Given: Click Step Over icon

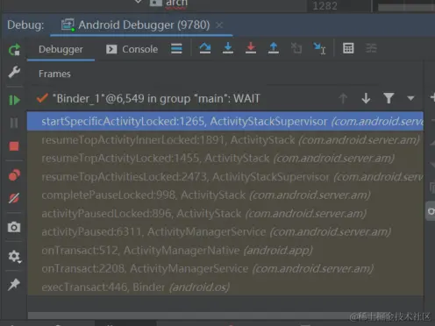Looking at the screenshot, I should [205, 48].
